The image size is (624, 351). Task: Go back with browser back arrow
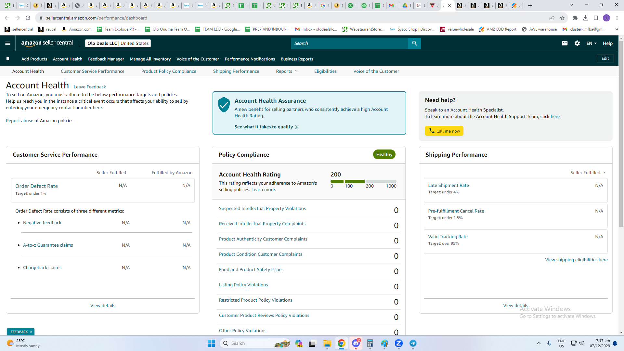(x=7, y=18)
